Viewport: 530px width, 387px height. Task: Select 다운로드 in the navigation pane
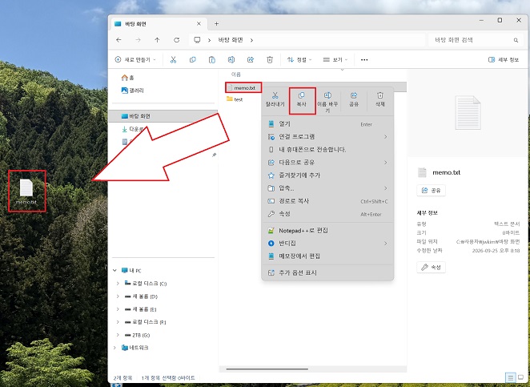pyautogui.click(x=133, y=129)
